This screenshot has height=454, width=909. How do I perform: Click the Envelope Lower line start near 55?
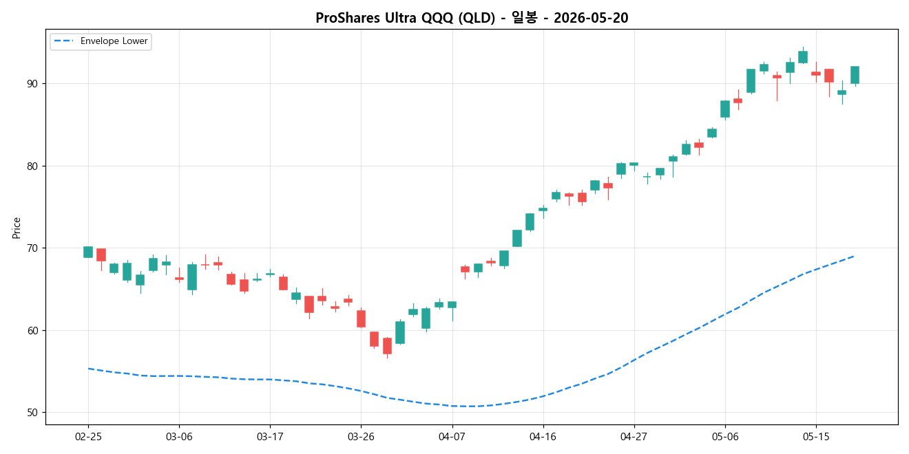88,368
